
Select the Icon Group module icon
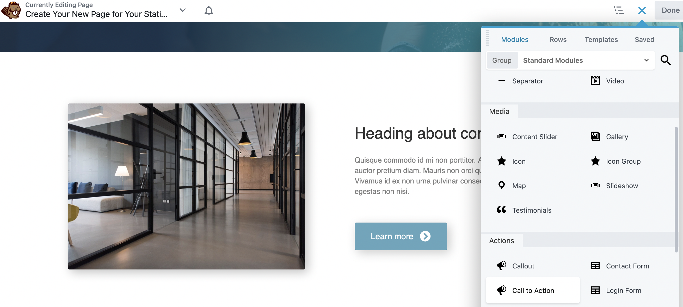coord(595,161)
